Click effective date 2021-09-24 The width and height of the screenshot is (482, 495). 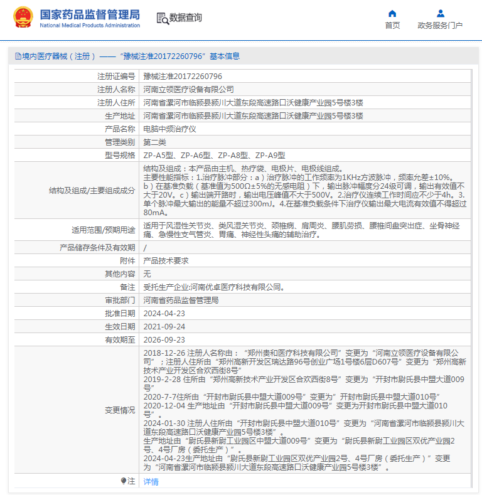click(164, 327)
